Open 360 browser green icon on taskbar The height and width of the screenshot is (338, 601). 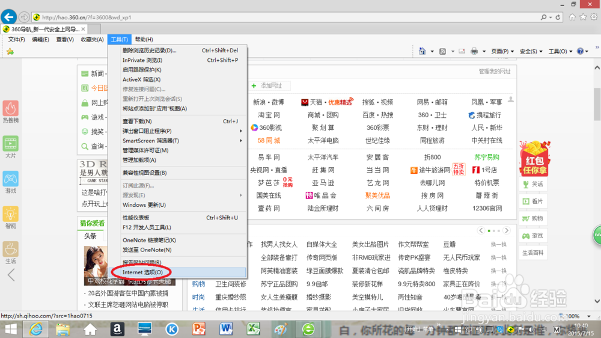coord(308,329)
